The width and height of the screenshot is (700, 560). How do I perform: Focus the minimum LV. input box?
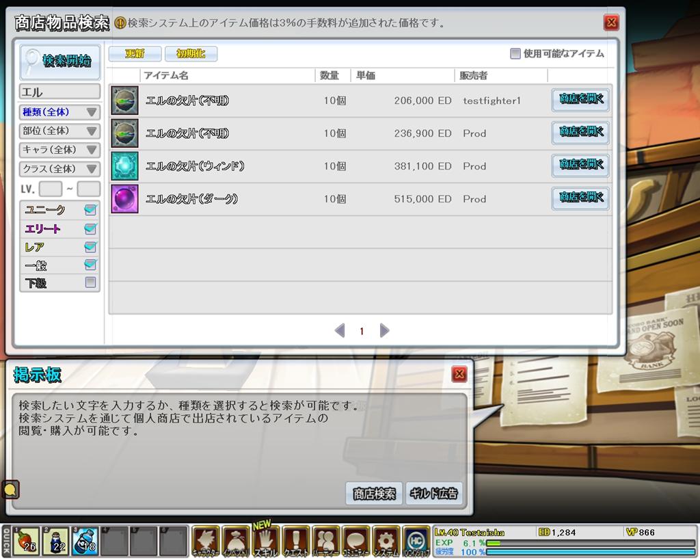click(51, 189)
